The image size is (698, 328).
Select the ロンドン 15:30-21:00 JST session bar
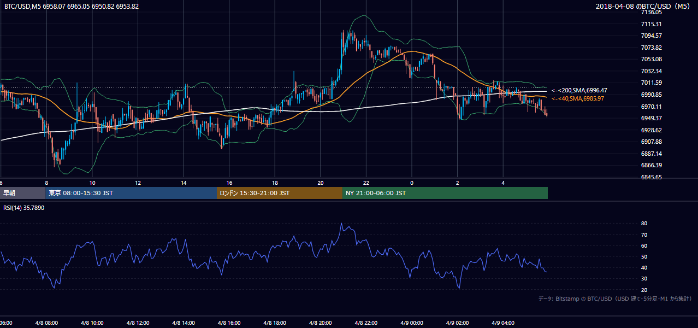point(280,193)
